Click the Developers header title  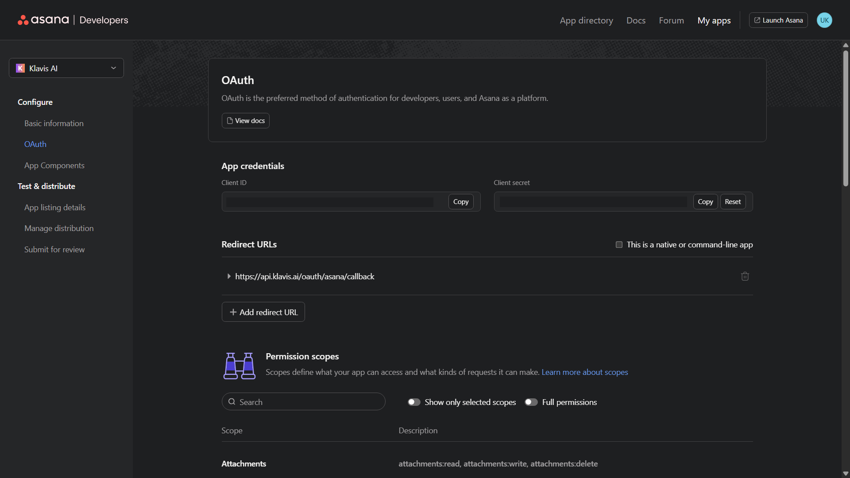click(104, 20)
